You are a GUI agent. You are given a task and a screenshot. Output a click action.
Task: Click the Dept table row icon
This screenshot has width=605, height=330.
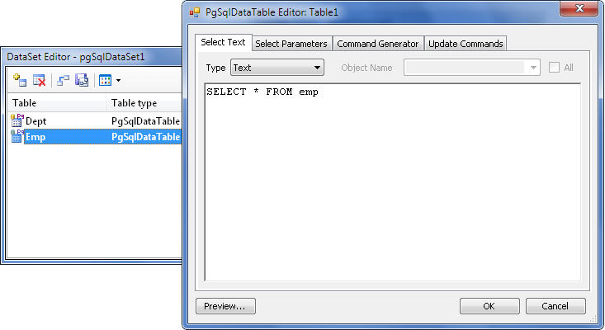(17, 120)
